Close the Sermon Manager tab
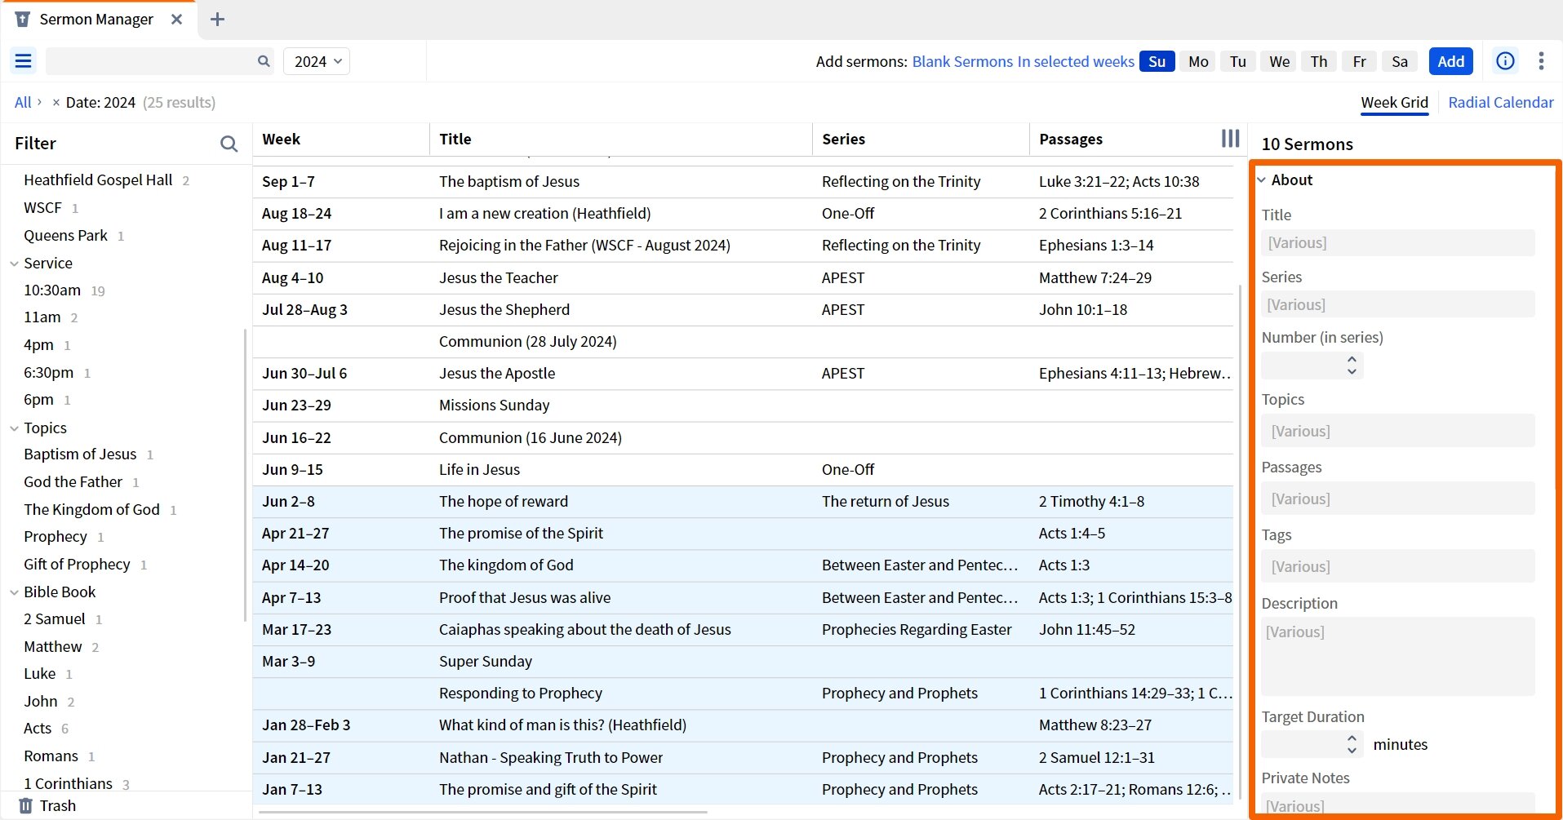This screenshot has width=1563, height=820. (176, 20)
